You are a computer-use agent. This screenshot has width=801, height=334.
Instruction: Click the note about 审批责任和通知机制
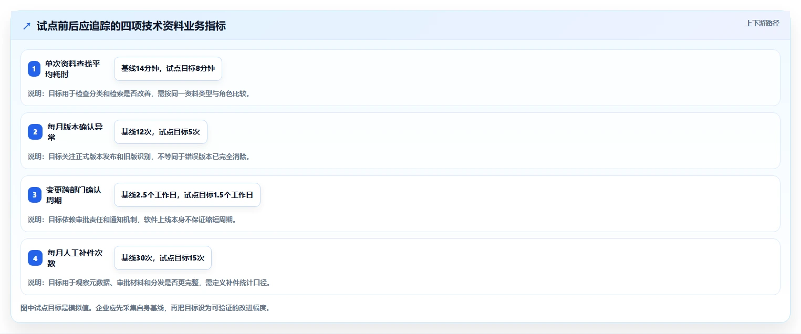(132, 220)
